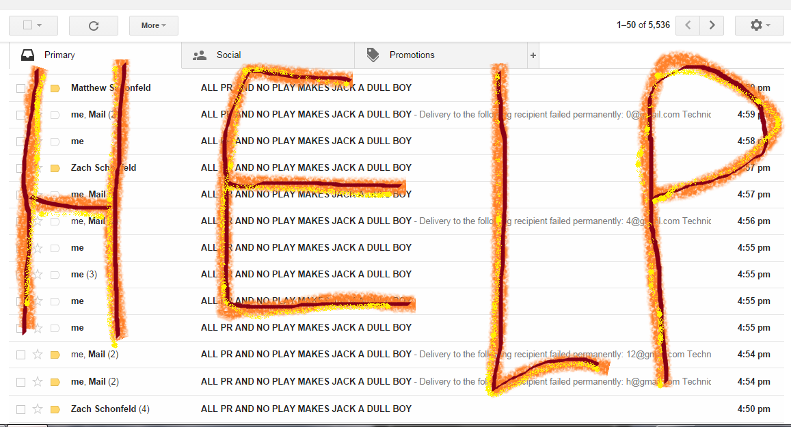Go to older messages with right arrow
791x427 pixels.
712,25
